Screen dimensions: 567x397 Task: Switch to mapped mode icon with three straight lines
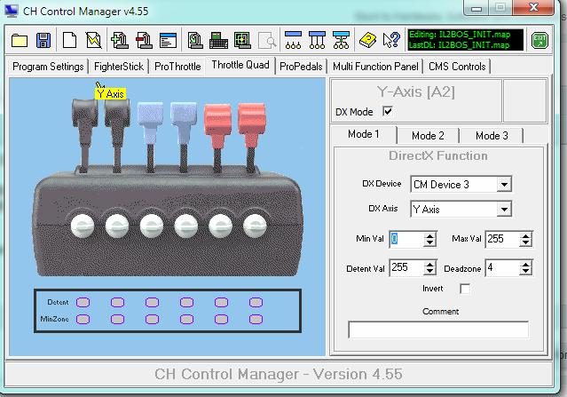coord(317,40)
